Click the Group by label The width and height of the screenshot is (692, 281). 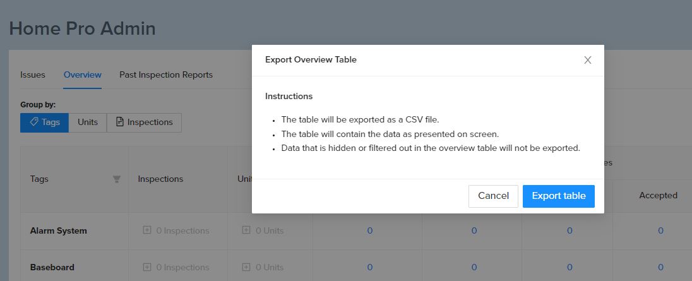[x=38, y=105]
